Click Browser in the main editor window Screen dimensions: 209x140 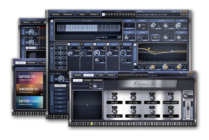click(x=56, y=15)
